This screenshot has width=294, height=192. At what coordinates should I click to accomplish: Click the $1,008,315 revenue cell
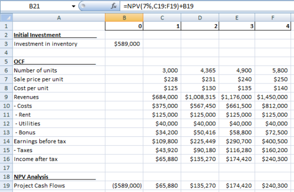pos(200,97)
